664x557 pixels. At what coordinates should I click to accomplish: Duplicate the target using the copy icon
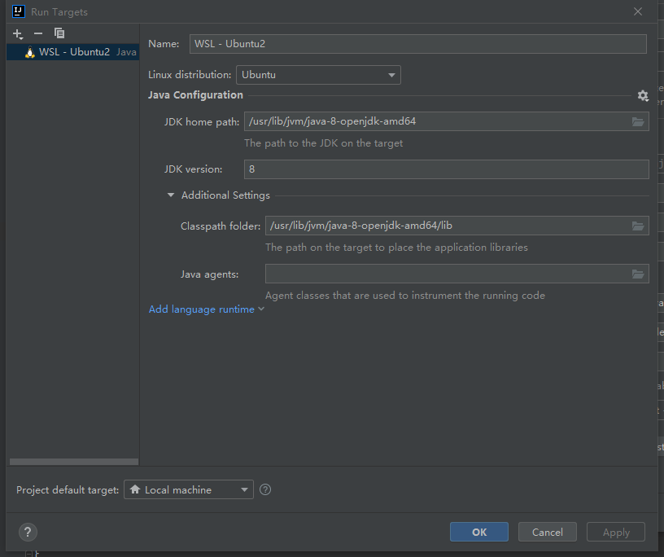click(59, 33)
